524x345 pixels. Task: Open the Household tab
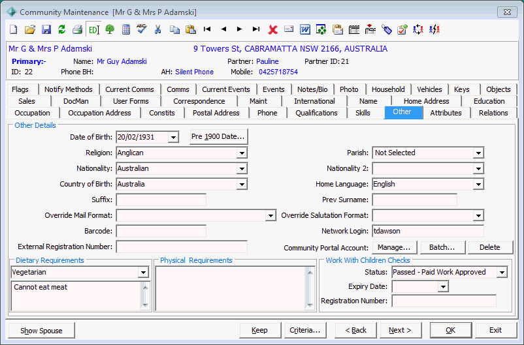pos(388,89)
